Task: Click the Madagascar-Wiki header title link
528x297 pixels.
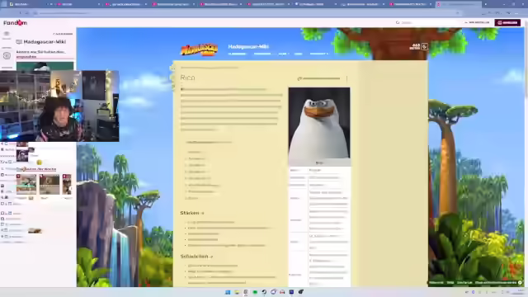Action: click(248, 46)
